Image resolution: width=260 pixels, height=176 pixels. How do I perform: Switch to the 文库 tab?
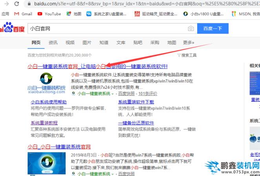[121, 43]
